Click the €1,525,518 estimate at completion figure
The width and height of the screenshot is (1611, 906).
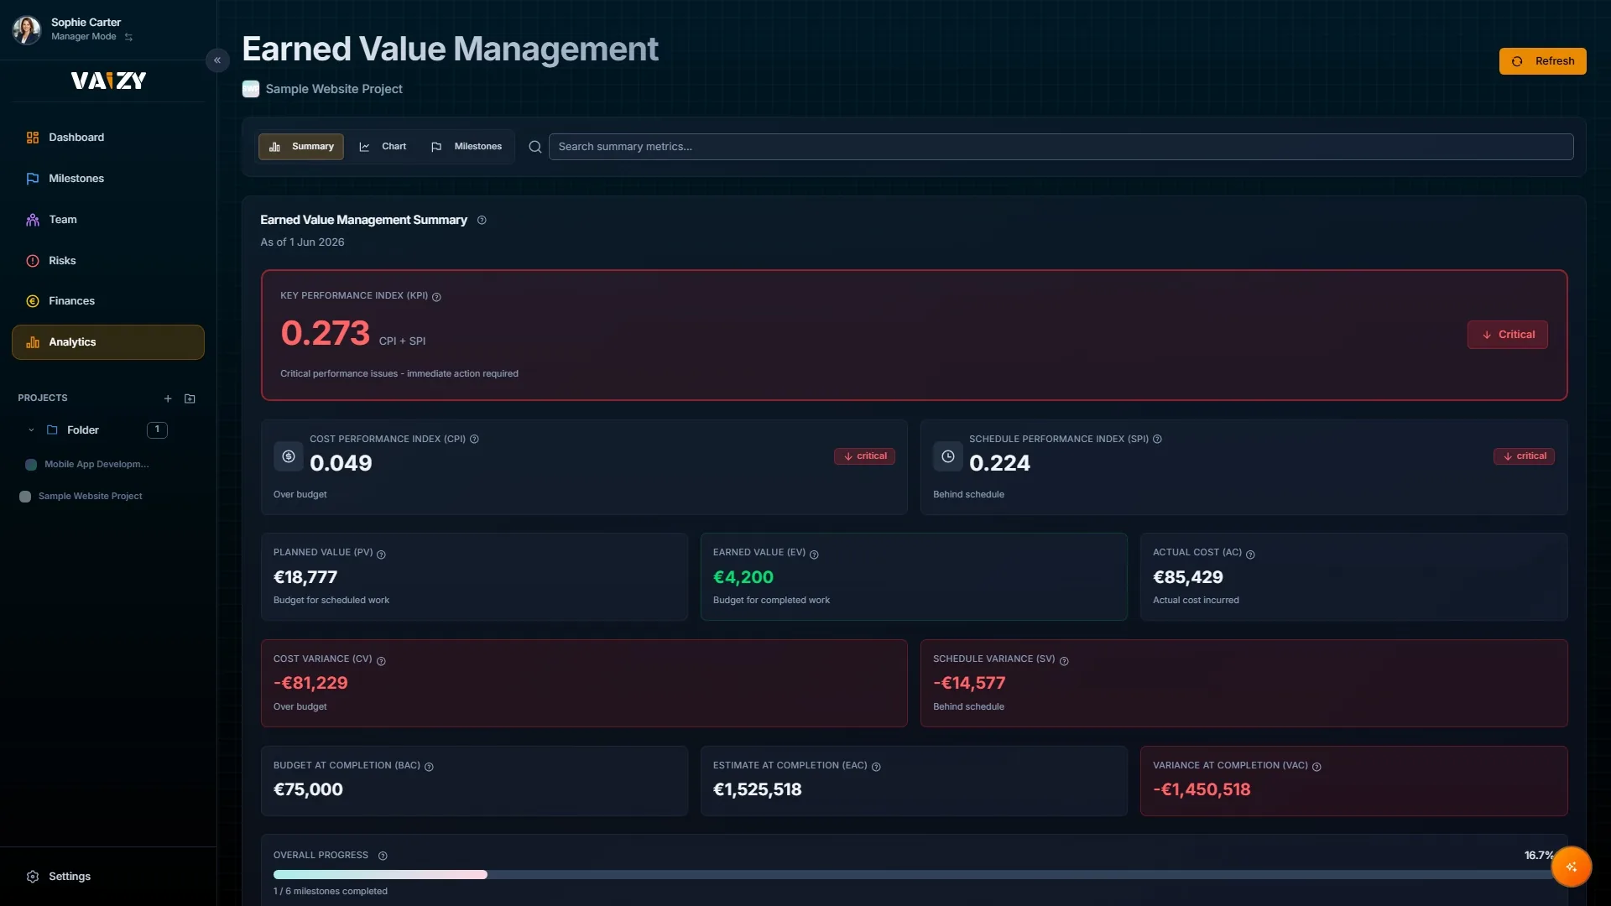coord(757,789)
